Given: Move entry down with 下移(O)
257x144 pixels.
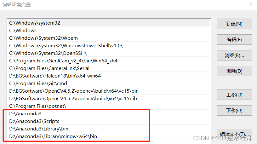Looking at the screenshot, I should point(234,110).
